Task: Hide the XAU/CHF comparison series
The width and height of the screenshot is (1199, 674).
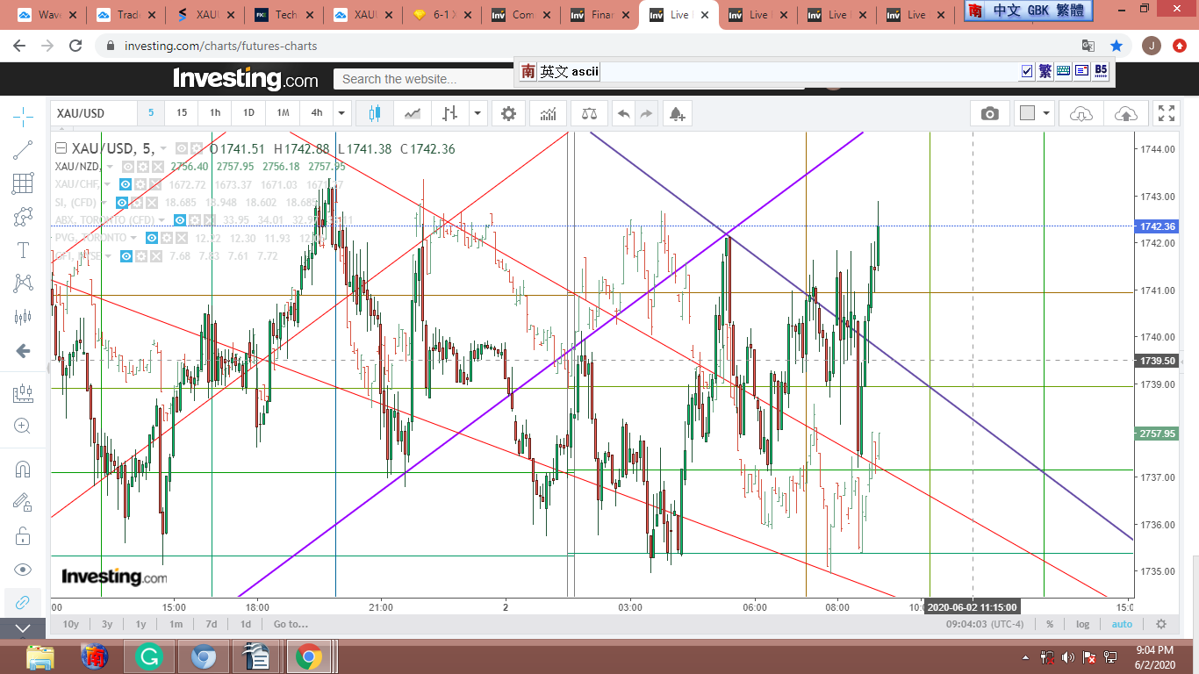Action: tap(126, 184)
